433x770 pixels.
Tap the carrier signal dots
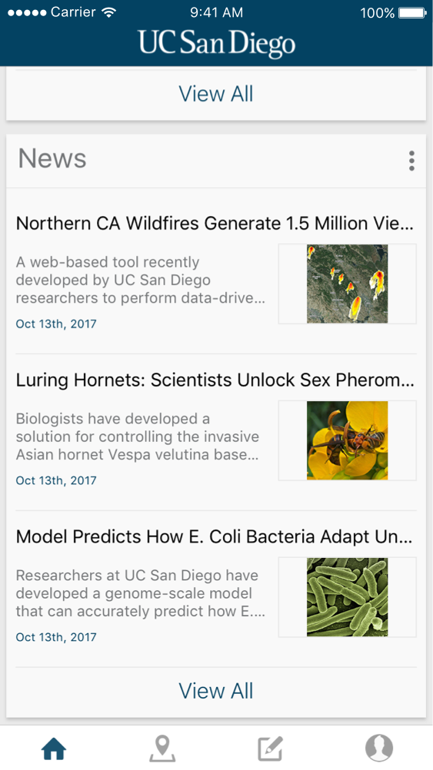[x=27, y=13]
